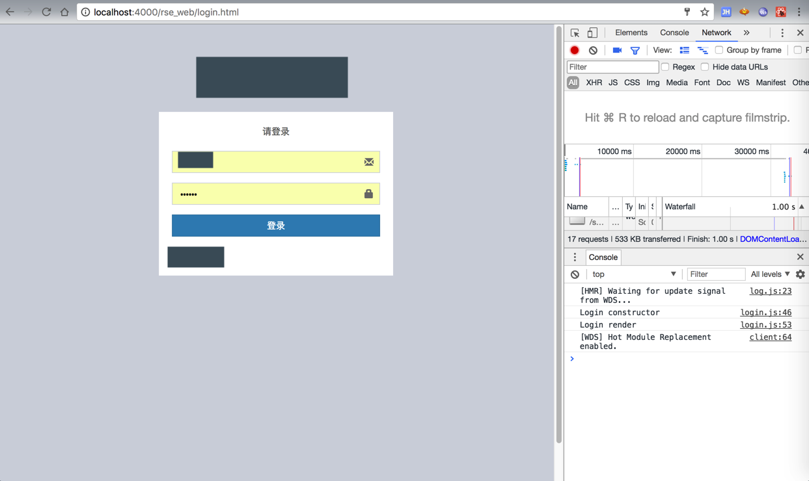This screenshot has height=481, width=809.
Task: Close the console drawer
Action: tap(801, 257)
